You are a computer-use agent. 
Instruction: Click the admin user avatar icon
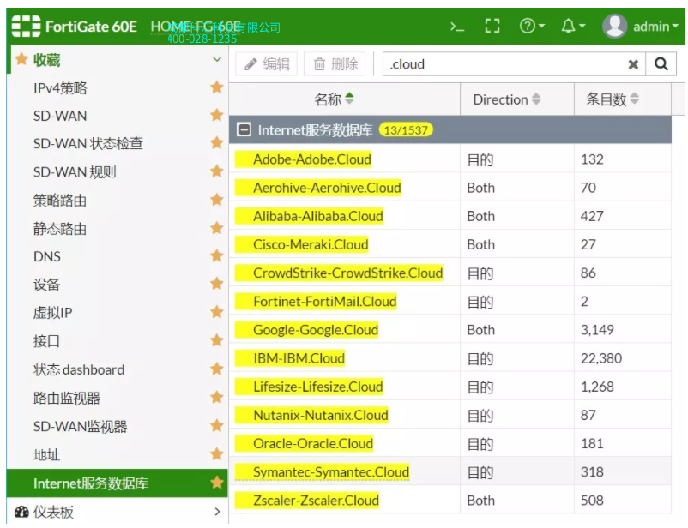coord(614,27)
